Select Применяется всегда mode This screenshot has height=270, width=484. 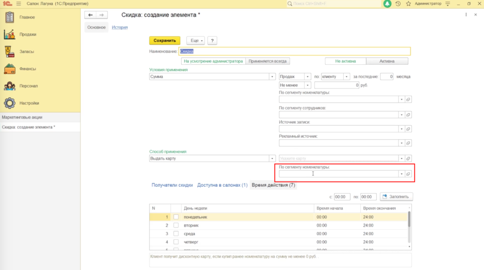[x=268, y=61]
